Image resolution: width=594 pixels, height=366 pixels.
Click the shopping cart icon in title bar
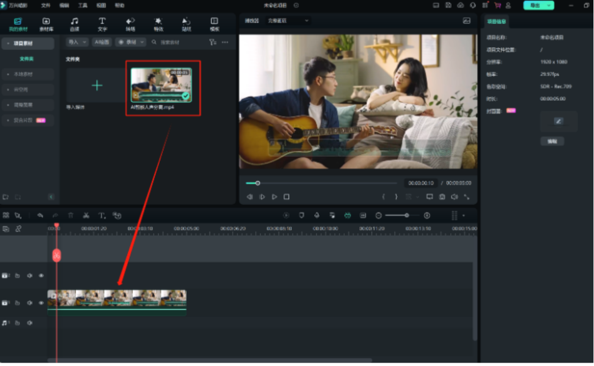pos(498,5)
